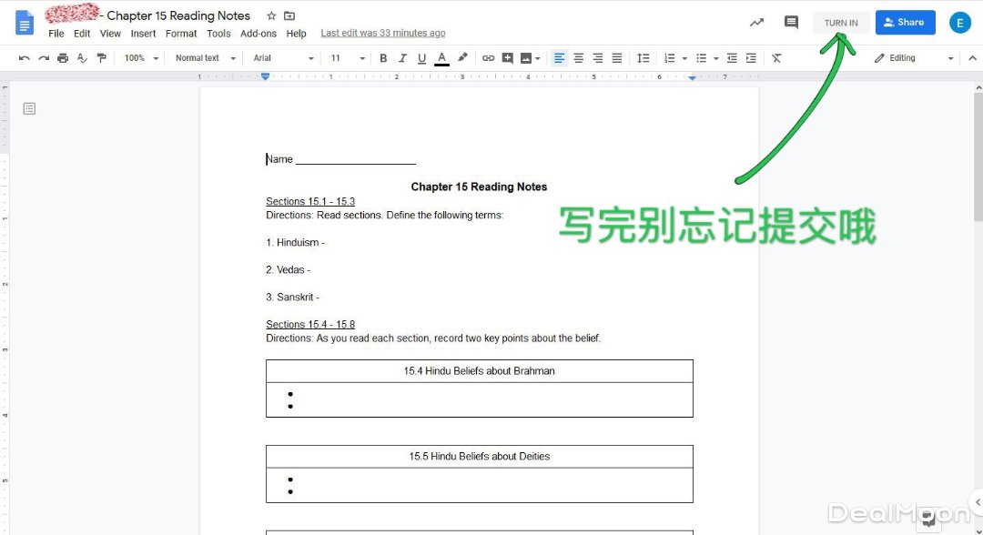Screen dimensions: 983x535
Task: Click the TURN IN button
Action: click(839, 22)
